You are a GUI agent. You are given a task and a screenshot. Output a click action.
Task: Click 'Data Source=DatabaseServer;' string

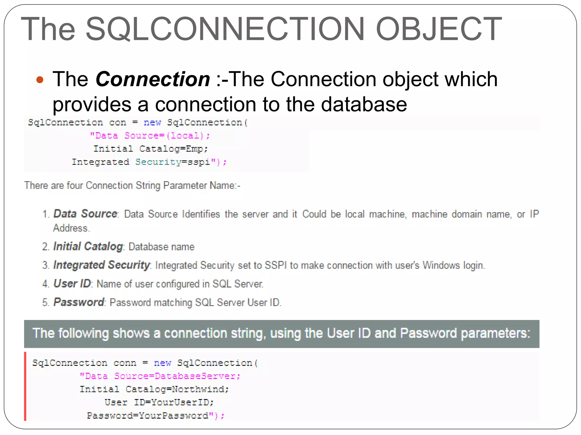(160, 376)
